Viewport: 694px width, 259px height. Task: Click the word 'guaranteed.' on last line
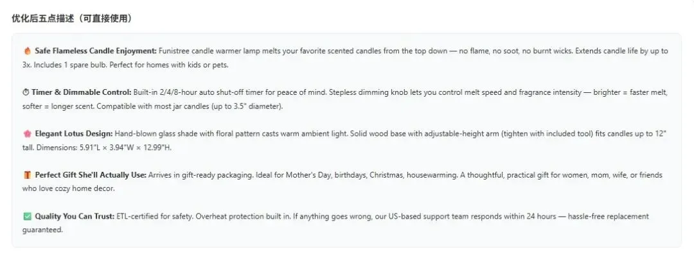pyautogui.click(x=42, y=230)
